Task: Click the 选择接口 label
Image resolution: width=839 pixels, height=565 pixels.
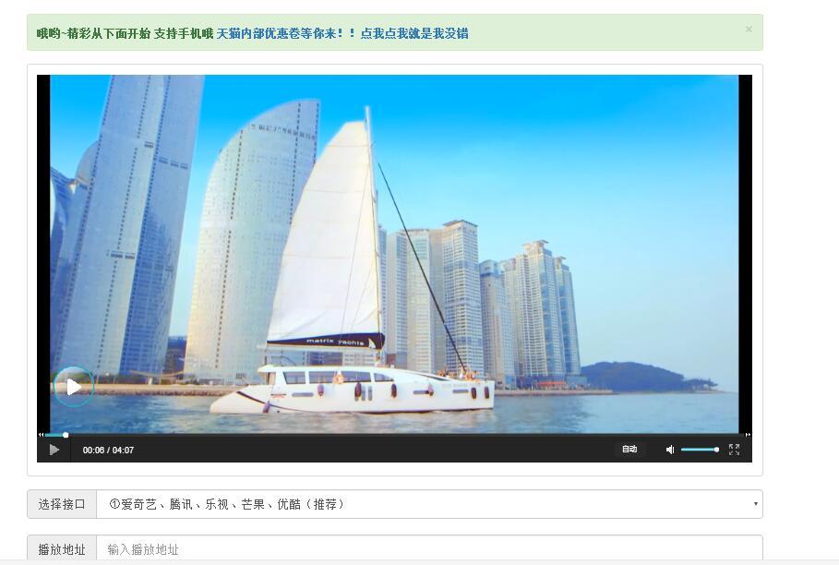Action: [x=62, y=504]
